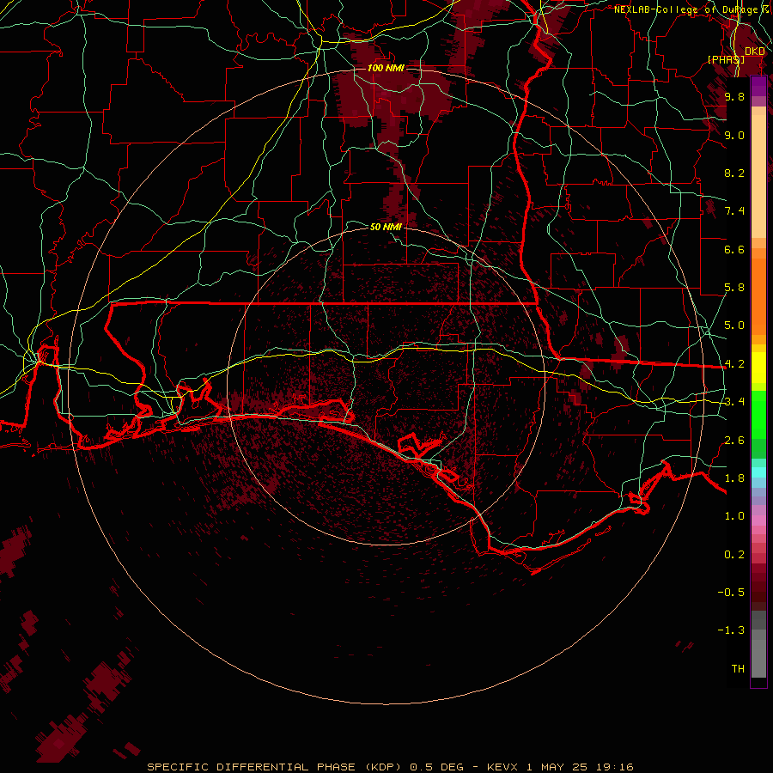The image size is (773, 773).
Task: Click the -1.3 scale value
Action: [731, 630]
